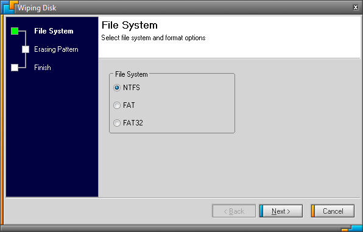
Task: Open the File System wizard step
Action: click(x=54, y=31)
